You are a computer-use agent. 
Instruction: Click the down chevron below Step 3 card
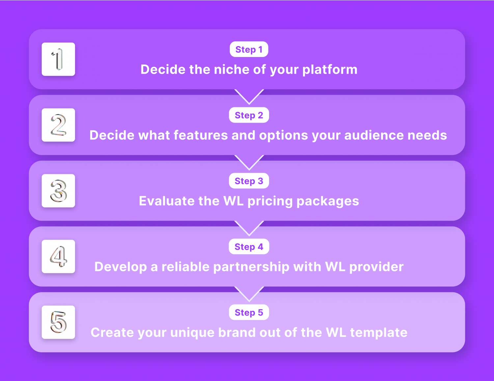pyautogui.click(x=249, y=228)
